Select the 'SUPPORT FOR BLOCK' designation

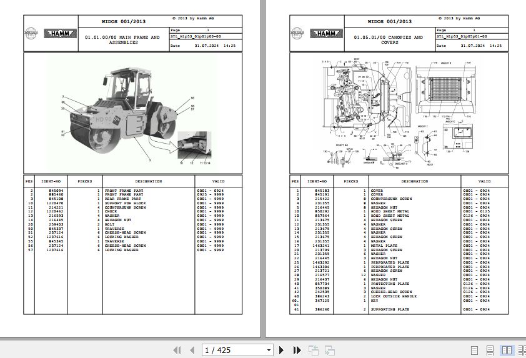(x=125, y=203)
